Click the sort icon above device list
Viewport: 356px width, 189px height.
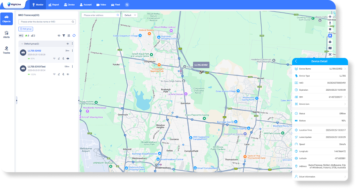[x=69, y=36]
